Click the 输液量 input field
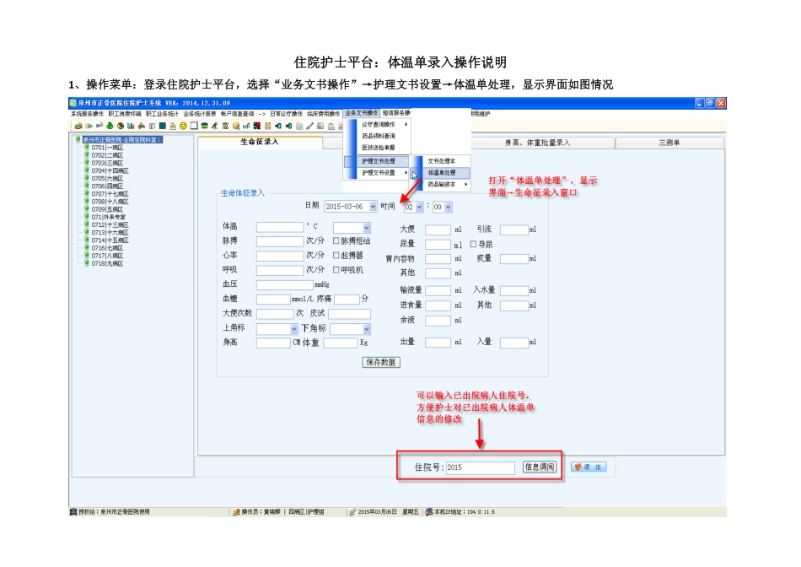801x567 pixels. tap(438, 290)
